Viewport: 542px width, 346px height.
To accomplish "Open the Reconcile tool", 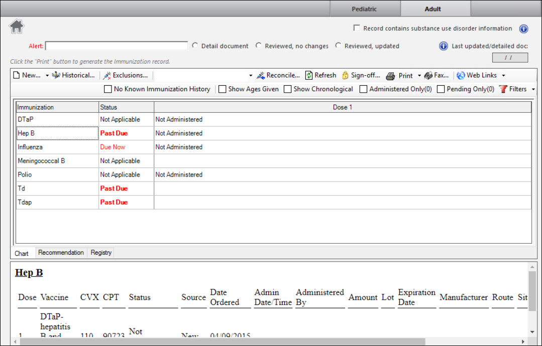I will point(278,75).
